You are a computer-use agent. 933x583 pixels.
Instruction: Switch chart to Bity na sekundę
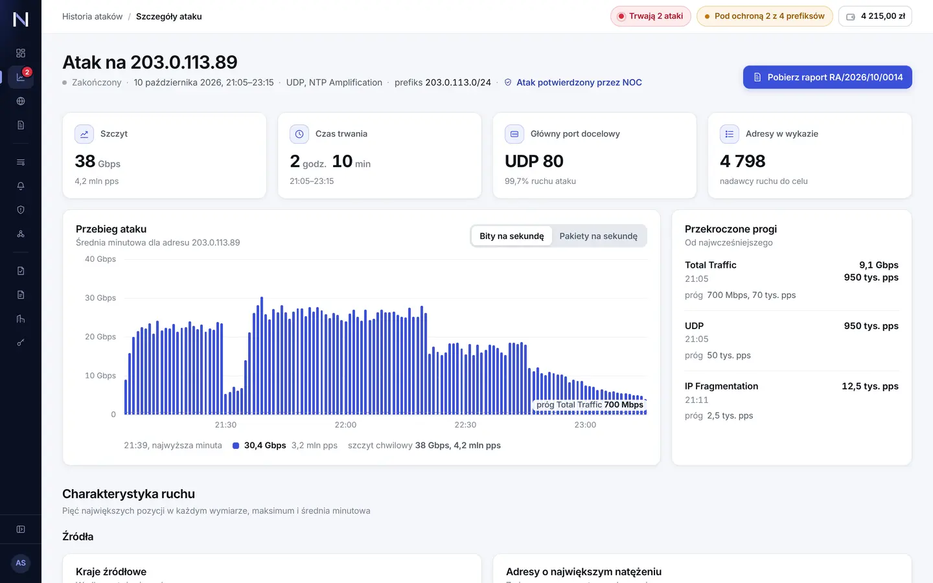point(512,236)
